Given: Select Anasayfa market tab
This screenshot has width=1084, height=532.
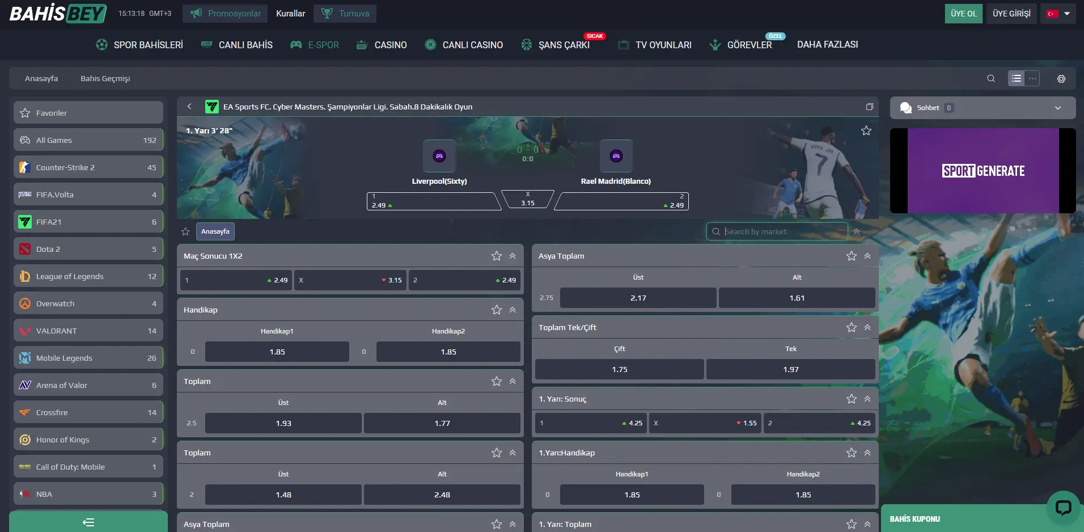Looking at the screenshot, I should pos(215,231).
